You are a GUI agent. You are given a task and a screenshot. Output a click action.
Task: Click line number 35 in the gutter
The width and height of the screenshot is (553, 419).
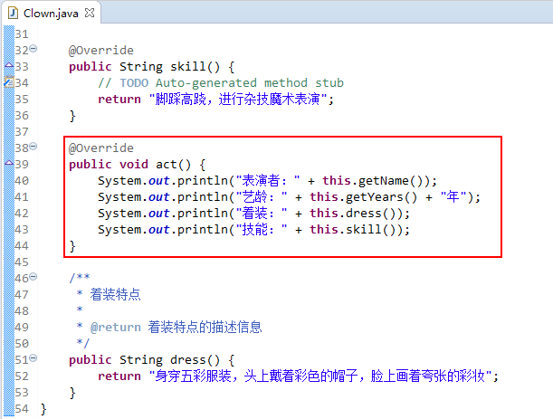click(22, 100)
